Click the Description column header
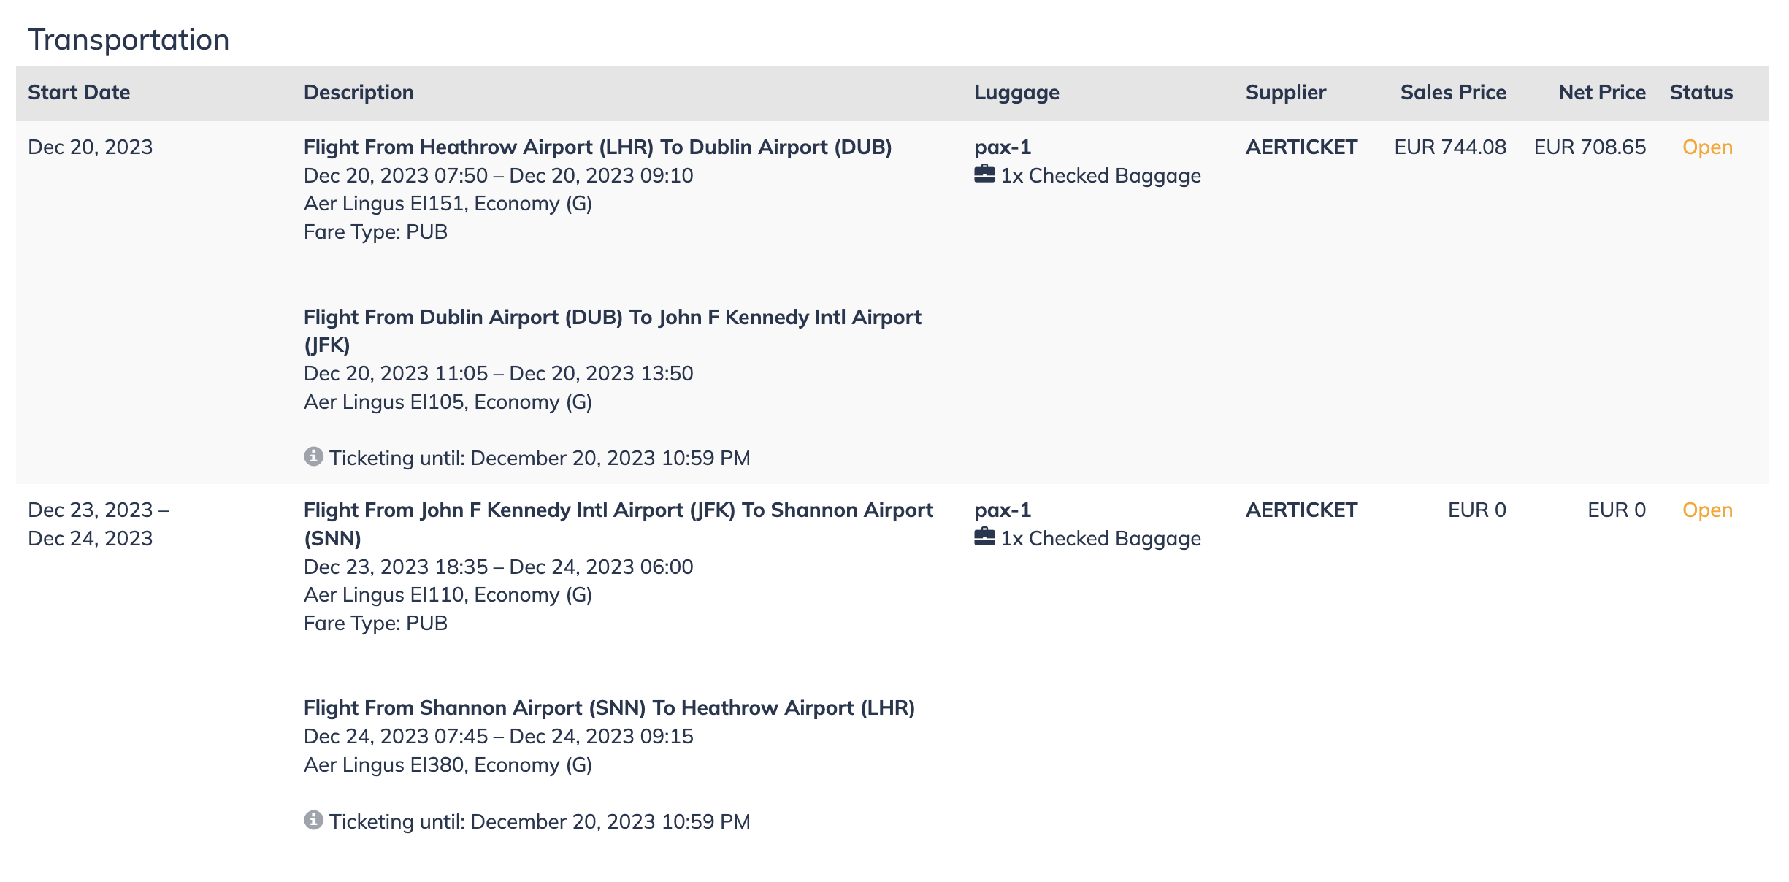This screenshot has width=1789, height=882. click(x=359, y=93)
